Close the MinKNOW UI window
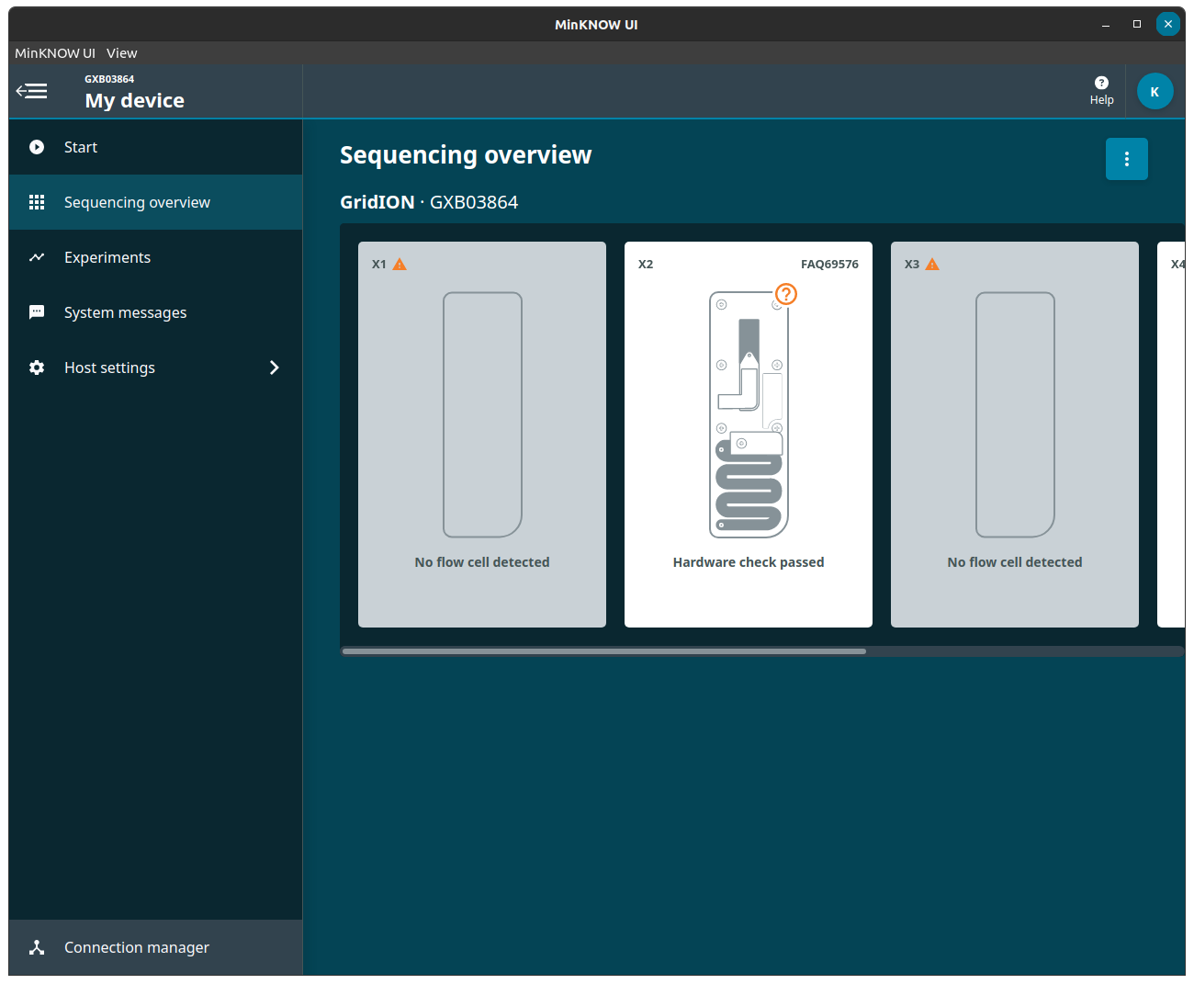 [x=1168, y=25]
